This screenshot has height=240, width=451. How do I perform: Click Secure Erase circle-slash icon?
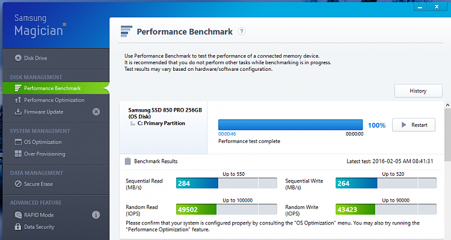click(x=18, y=184)
